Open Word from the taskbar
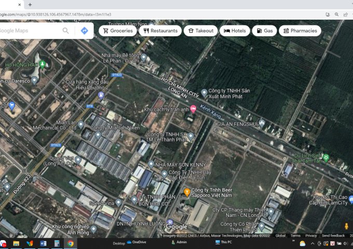This screenshot has width=353, height=249. (43, 243)
